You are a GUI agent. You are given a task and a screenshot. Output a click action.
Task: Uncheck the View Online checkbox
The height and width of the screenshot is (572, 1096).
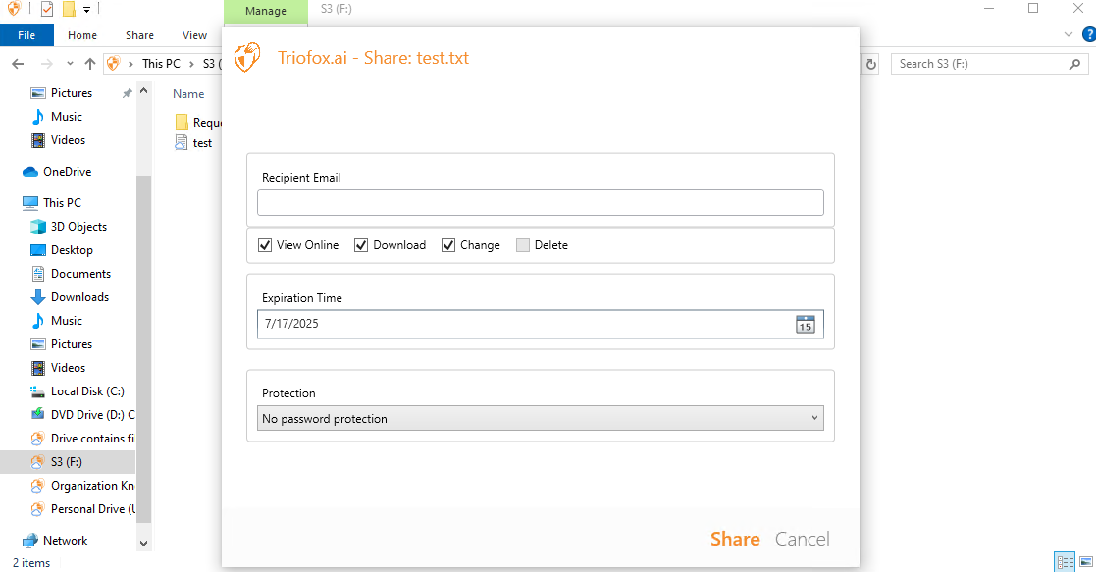(x=265, y=245)
